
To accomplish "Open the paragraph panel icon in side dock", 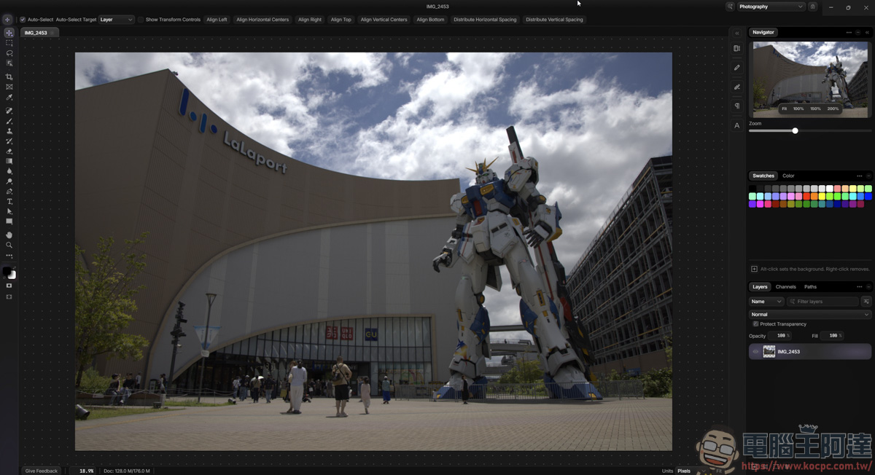I will [737, 106].
